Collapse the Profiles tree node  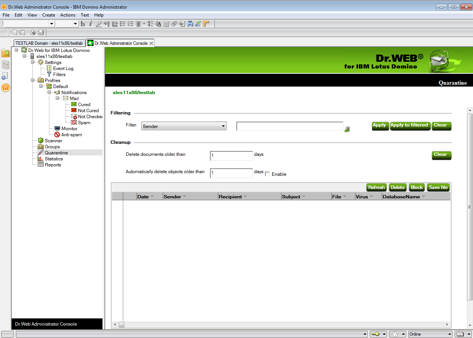click(33, 81)
